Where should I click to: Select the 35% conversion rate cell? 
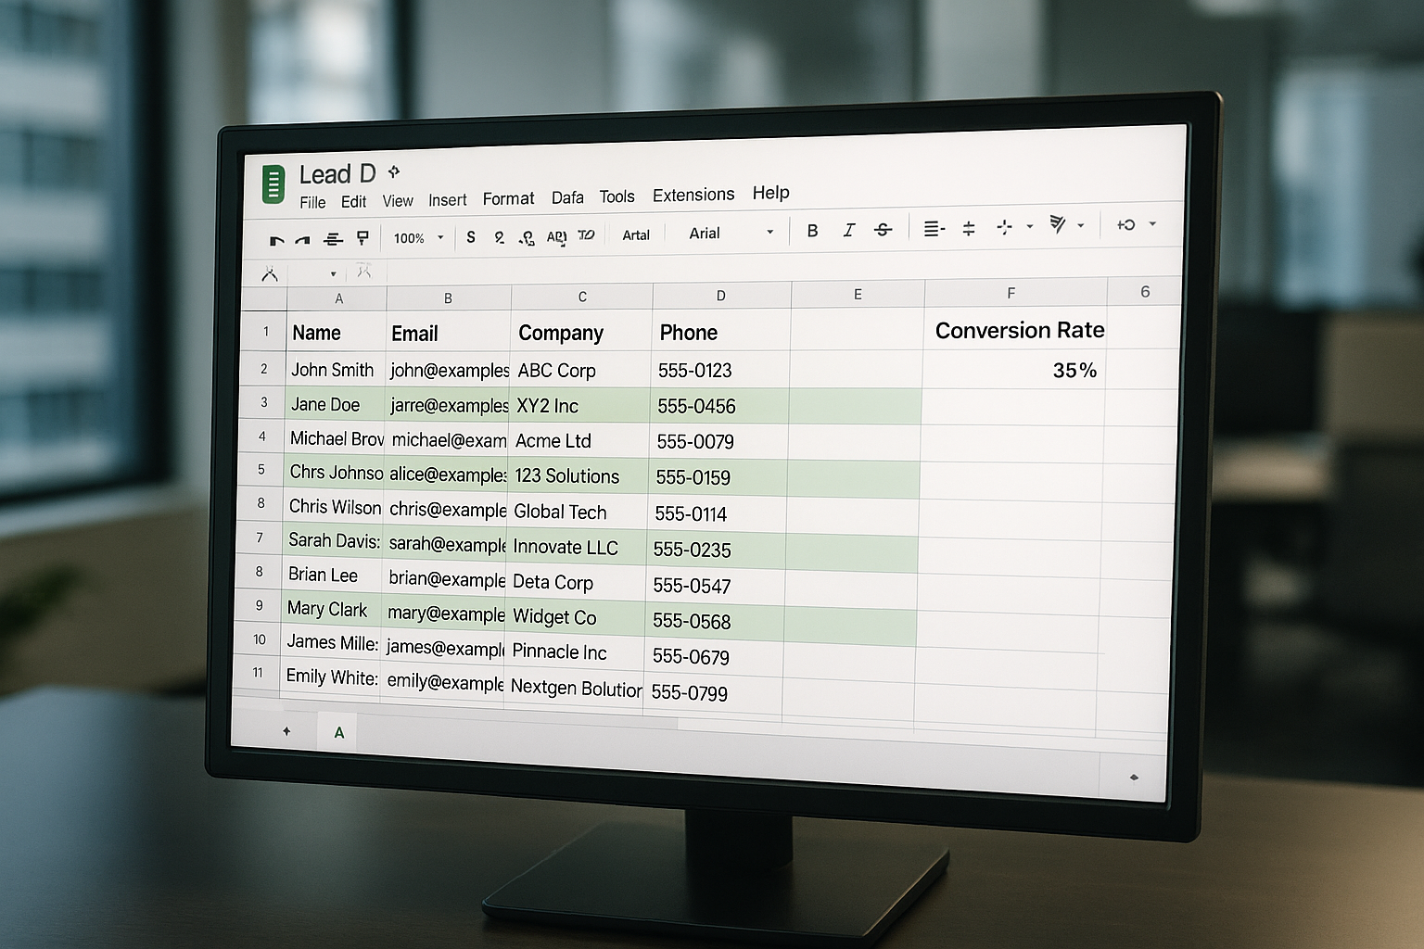click(1013, 370)
